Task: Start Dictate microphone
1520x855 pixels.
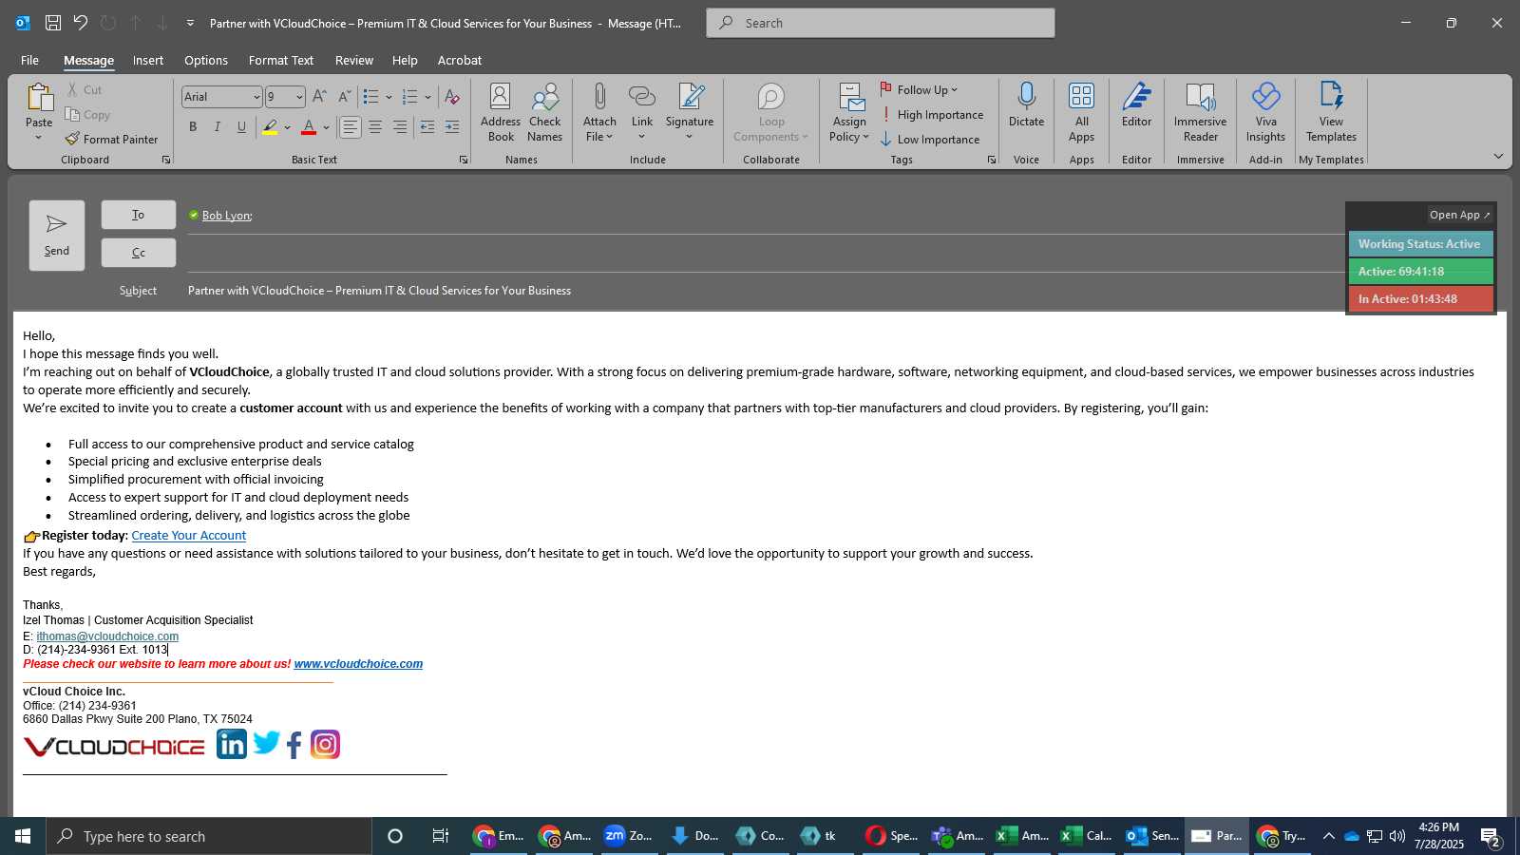Action: tap(1026, 96)
